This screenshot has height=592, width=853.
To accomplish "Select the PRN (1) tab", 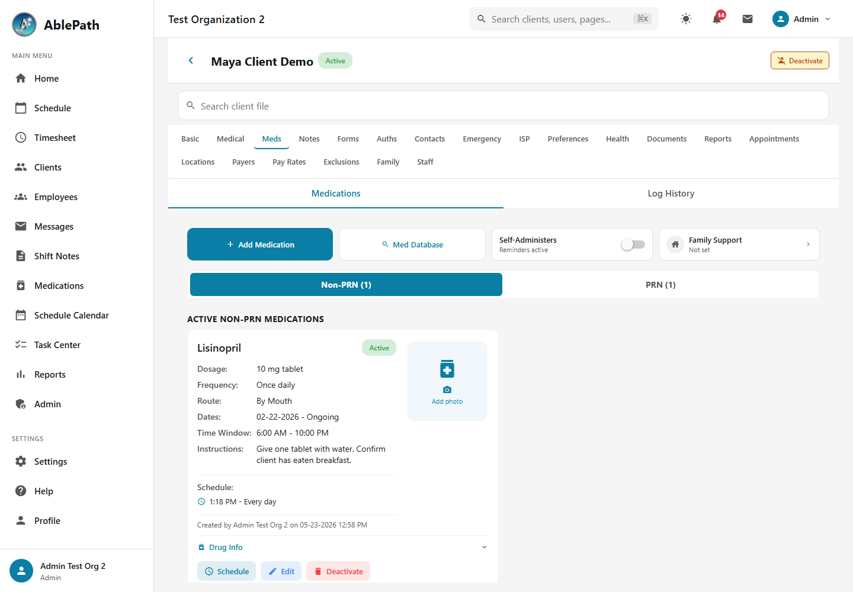I will (660, 285).
